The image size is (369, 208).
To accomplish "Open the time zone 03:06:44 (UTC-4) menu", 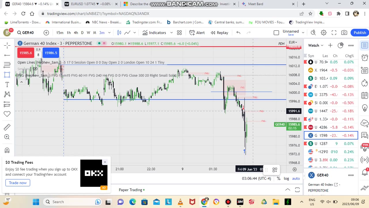I will coord(257,179).
